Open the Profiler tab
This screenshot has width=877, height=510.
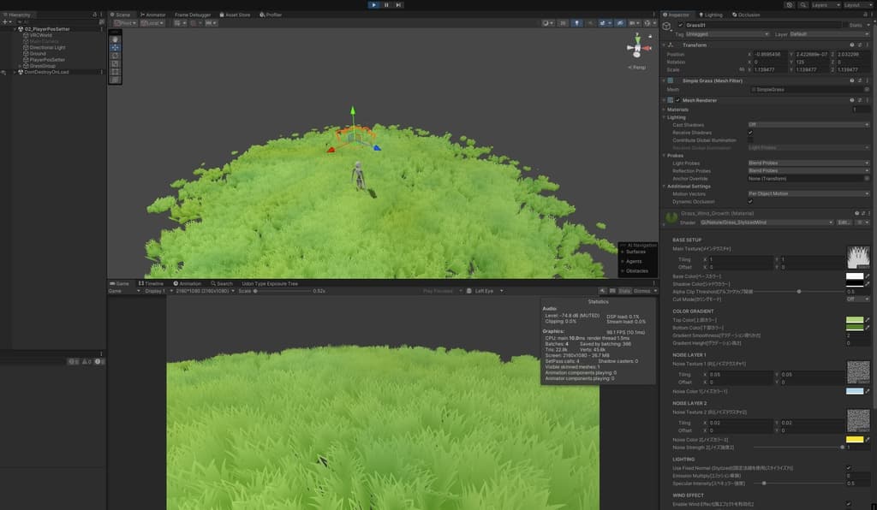pos(271,15)
